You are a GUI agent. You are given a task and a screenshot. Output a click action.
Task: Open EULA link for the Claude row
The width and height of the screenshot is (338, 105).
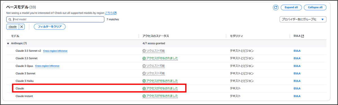pos(297,88)
